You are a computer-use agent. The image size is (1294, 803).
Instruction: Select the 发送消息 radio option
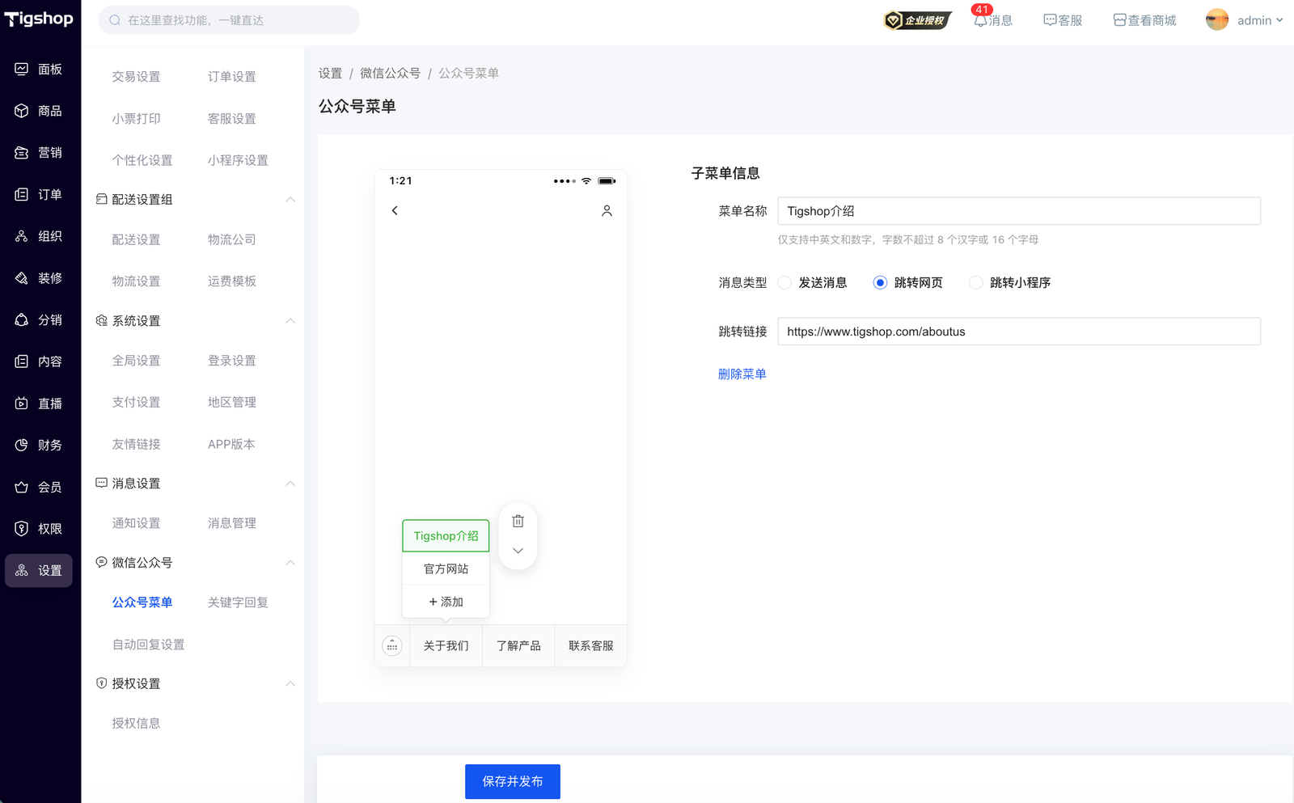coord(784,283)
